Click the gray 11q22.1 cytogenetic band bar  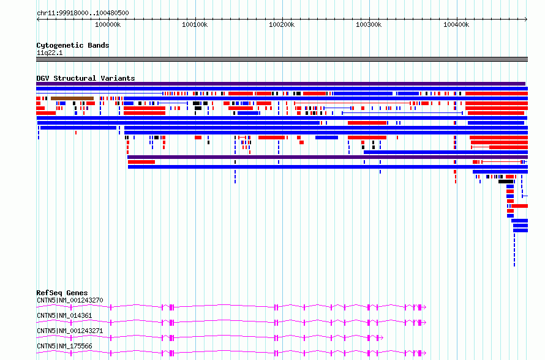282,59
